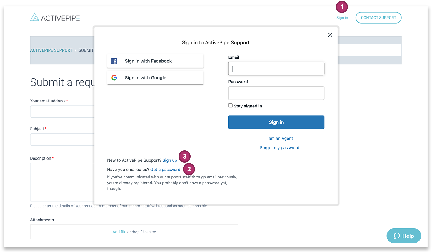The image size is (432, 252).
Task: Click inside the Password field
Action: tap(276, 93)
